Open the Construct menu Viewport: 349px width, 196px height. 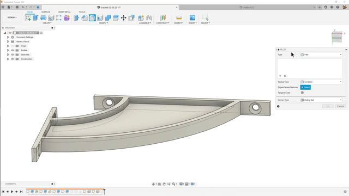point(163,23)
